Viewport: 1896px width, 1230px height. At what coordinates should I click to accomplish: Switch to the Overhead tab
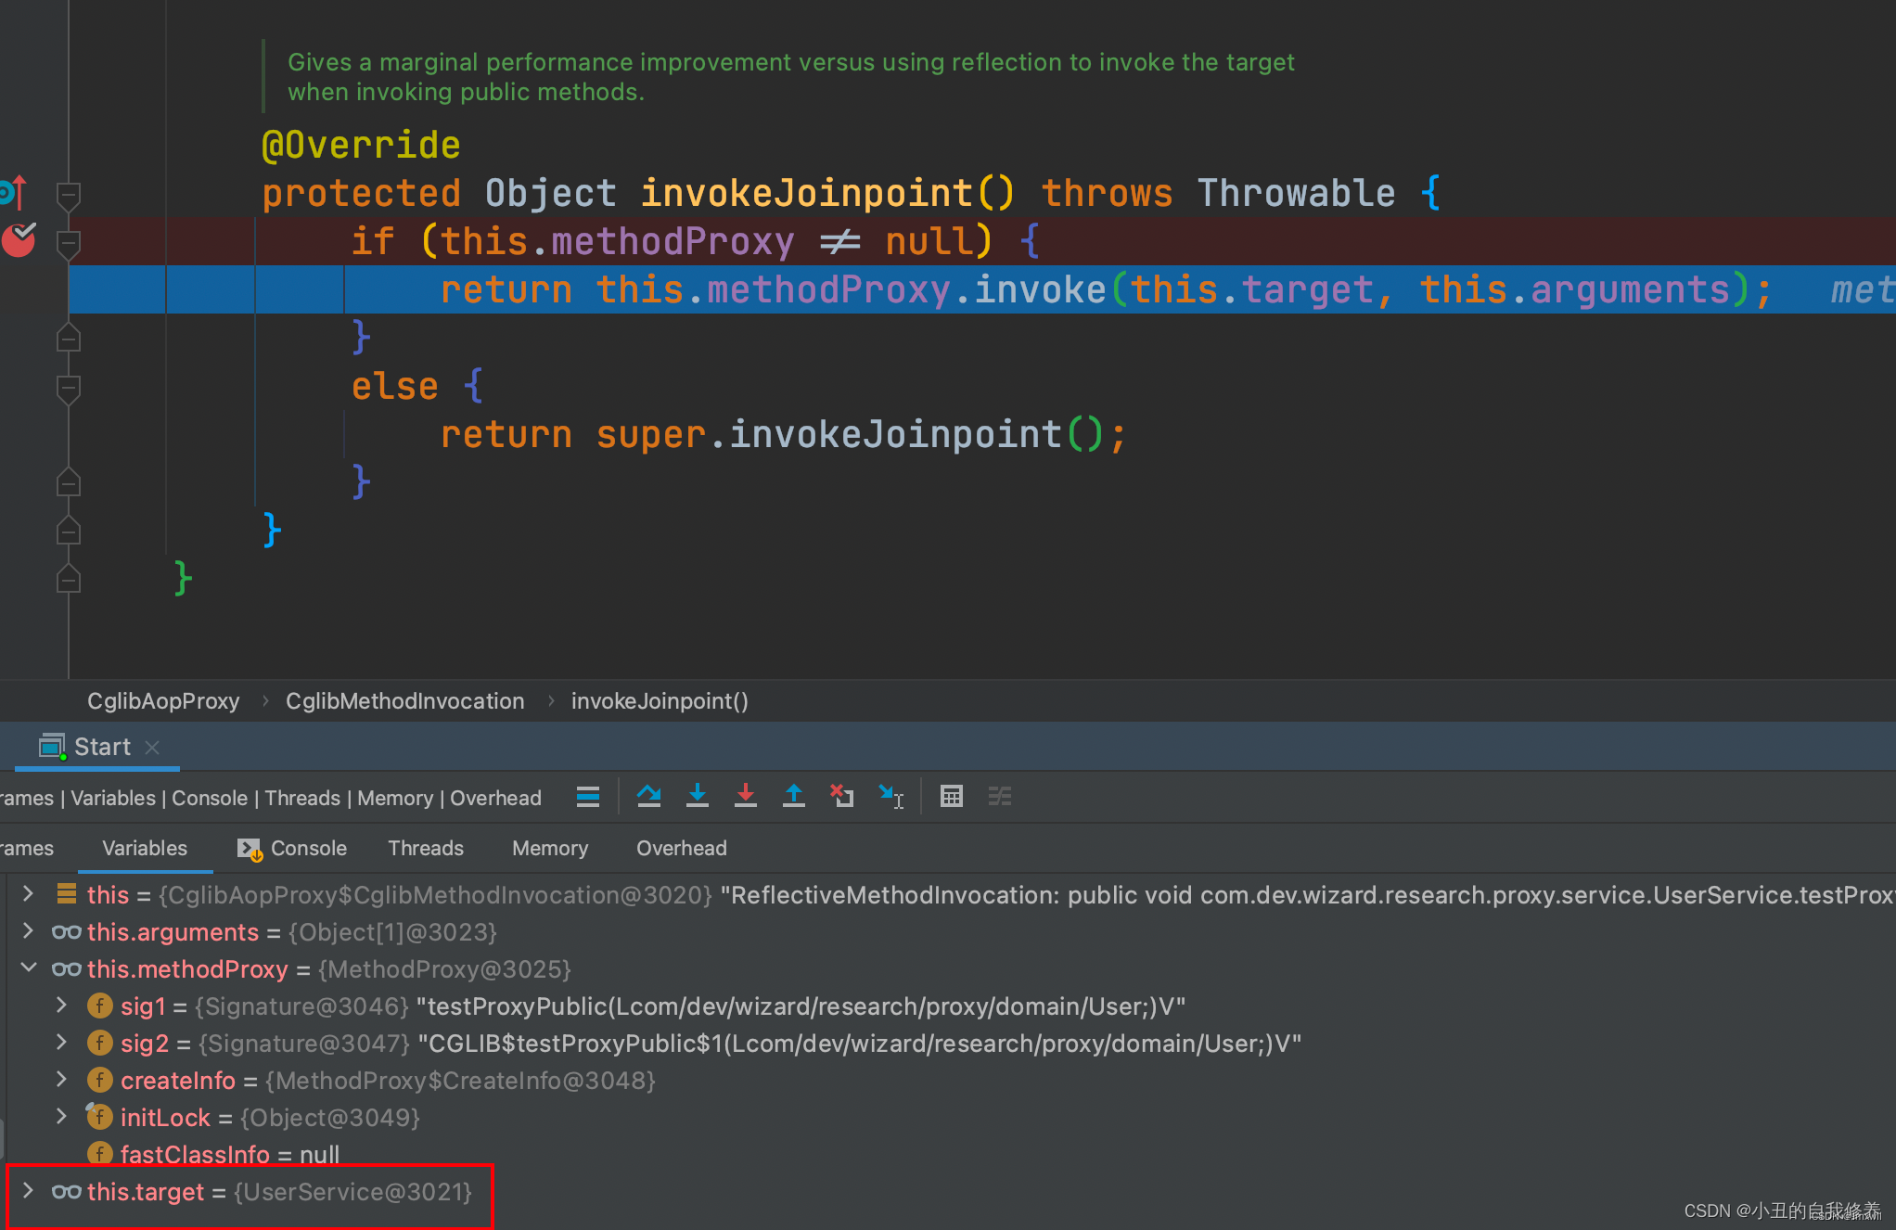coord(682,848)
